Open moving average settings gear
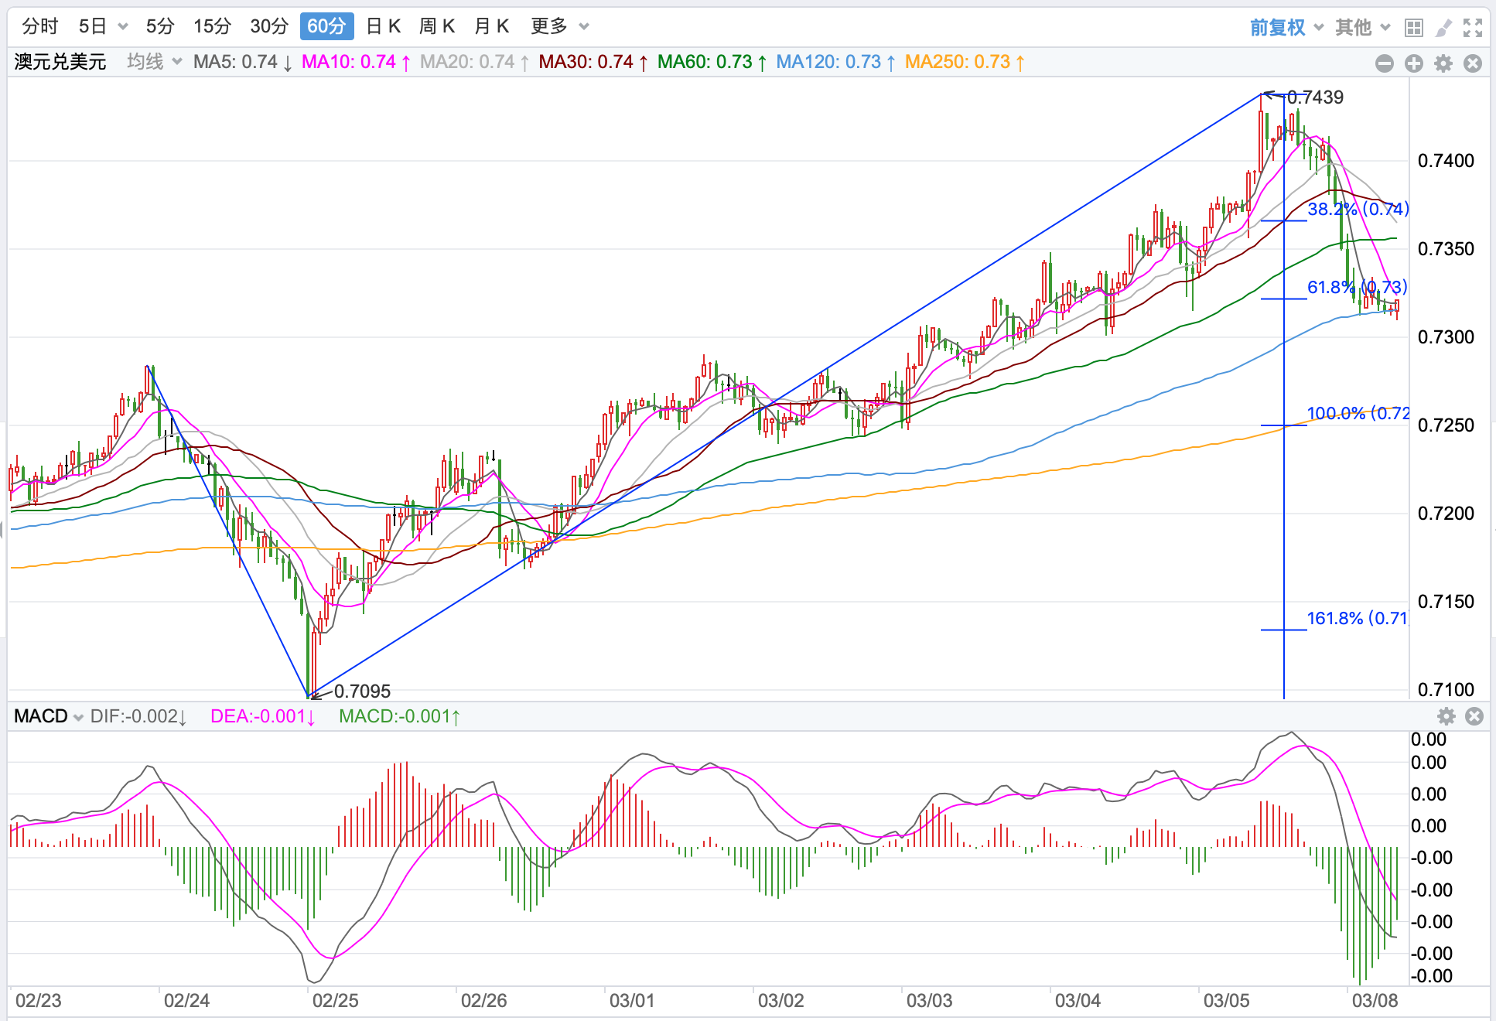The height and width of the screenshot is (1021, 1496). coord(1443,63)
